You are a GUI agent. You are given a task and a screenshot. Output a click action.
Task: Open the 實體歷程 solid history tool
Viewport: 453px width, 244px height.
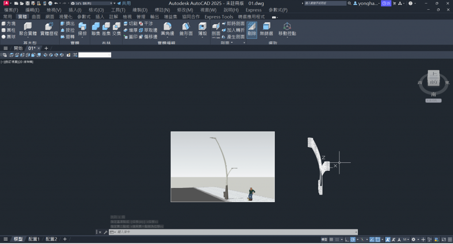tap(49, 30)
